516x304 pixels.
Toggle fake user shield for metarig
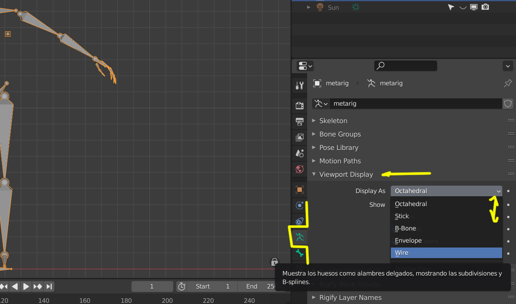click(508, 104)
